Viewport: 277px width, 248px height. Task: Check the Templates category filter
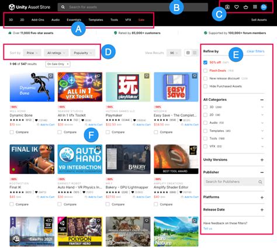[205, 131]
